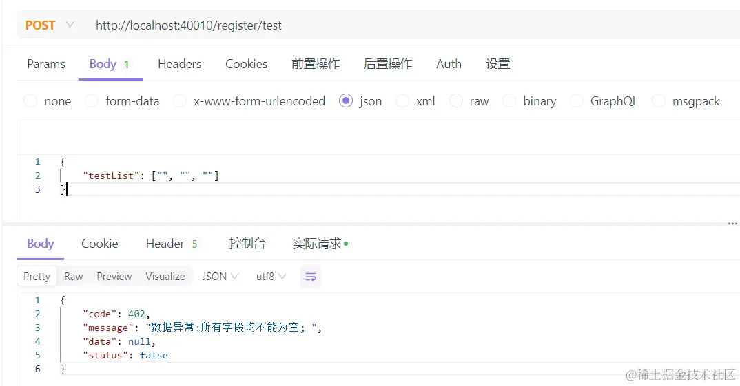This screenshot has width=740, height=386.
Task: Click the three-dot icon above response panel
Action: click(x=732, y=224)
